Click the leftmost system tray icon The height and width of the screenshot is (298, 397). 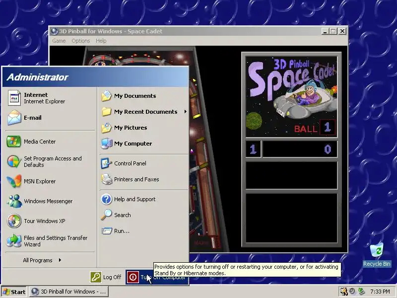coord(343,292)
